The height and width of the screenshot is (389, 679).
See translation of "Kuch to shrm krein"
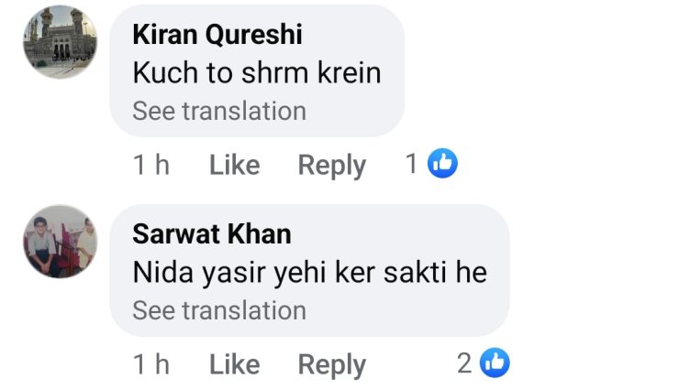(219, 112)
